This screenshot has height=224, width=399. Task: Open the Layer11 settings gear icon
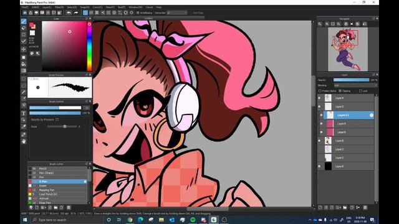click(x=372, y=115)
